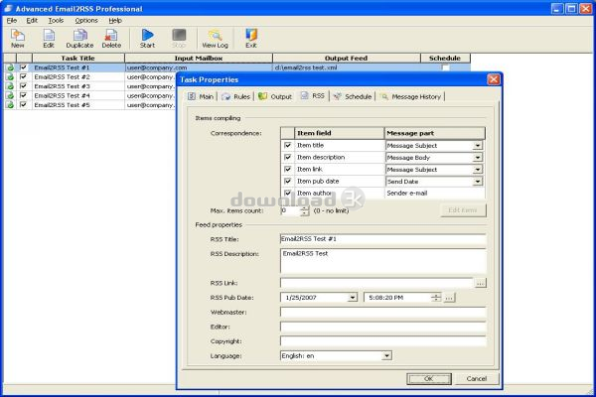Open the File menu
The width and height of the screenshot is (596, 397).
pyautogui.click(x=12, y=21)
